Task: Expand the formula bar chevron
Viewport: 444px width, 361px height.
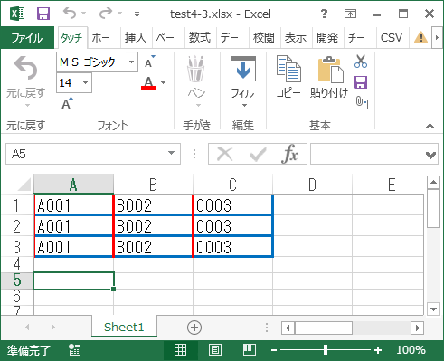Action: point(430,155)
